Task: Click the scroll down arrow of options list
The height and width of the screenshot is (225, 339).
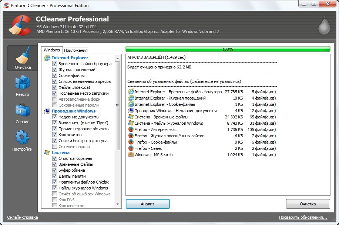Action: click(x=118, y=204)
